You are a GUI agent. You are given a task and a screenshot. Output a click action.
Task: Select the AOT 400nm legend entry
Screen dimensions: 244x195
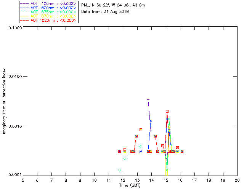click(x=48, y=3)
